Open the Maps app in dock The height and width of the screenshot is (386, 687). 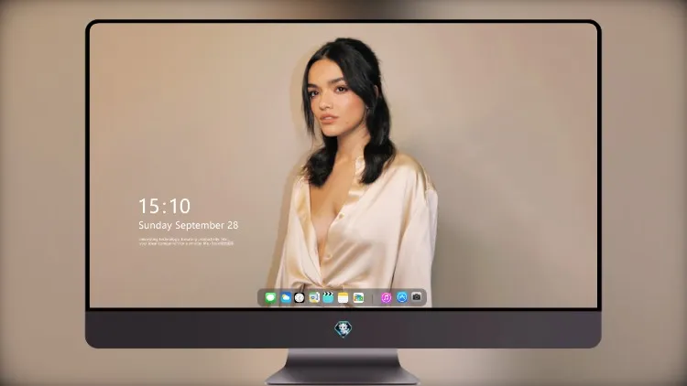pyautogui.click(x=313, y=297)
